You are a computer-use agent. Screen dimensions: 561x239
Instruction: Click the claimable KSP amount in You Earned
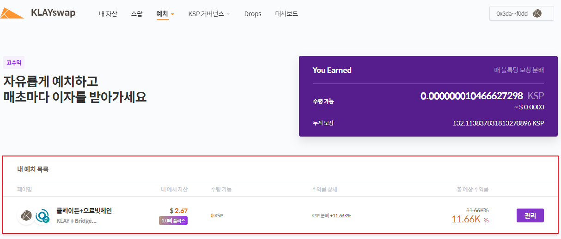pos(471,96)
